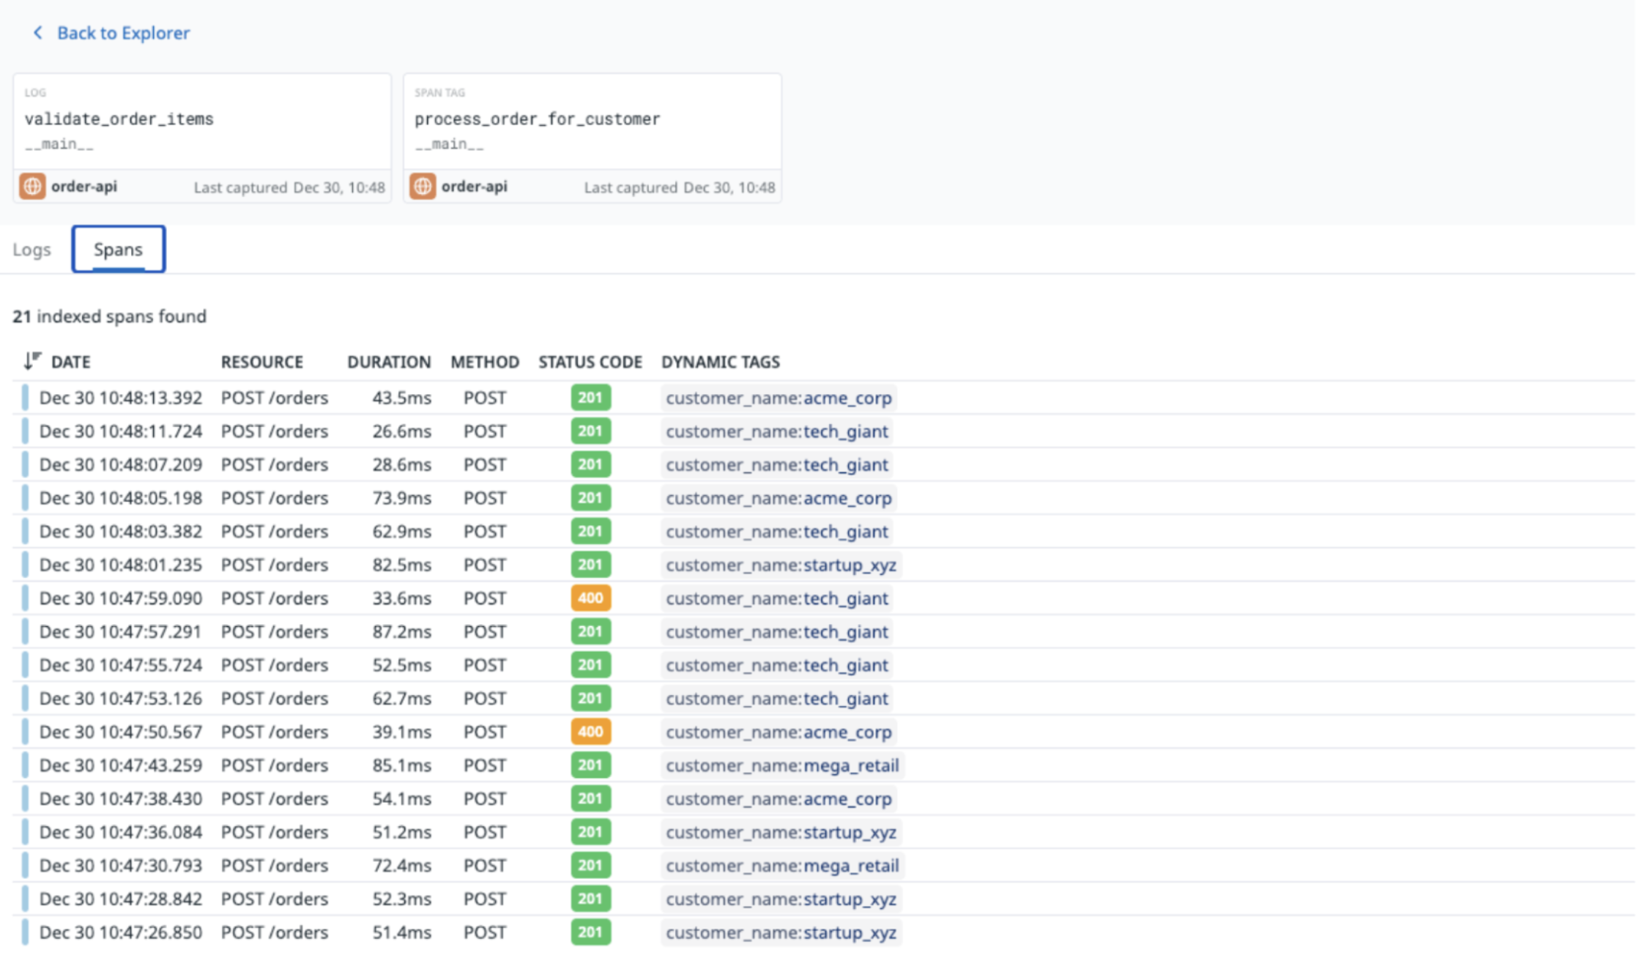Click the back chevron arrow icon
Screen dimensions: 1642x958
click(x=38, y=33)
